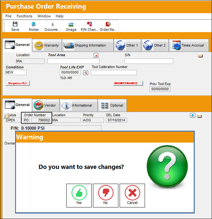Click the Tool Area lookup icon
Screen dimensions: 212x219
[96, 56]
